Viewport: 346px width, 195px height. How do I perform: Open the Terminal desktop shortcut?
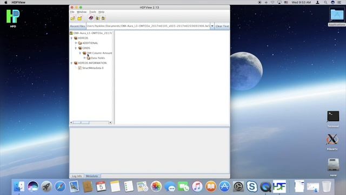point(333,116)
